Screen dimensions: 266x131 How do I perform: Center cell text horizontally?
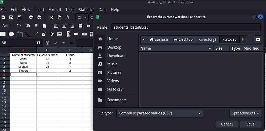coord(64,26)
